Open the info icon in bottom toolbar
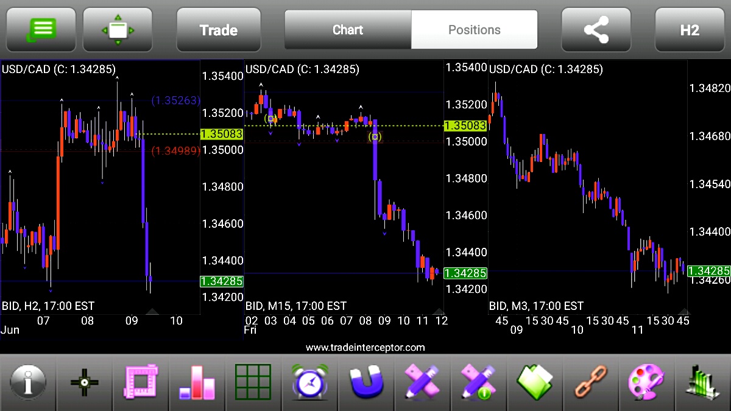 [x=27, y=383]
